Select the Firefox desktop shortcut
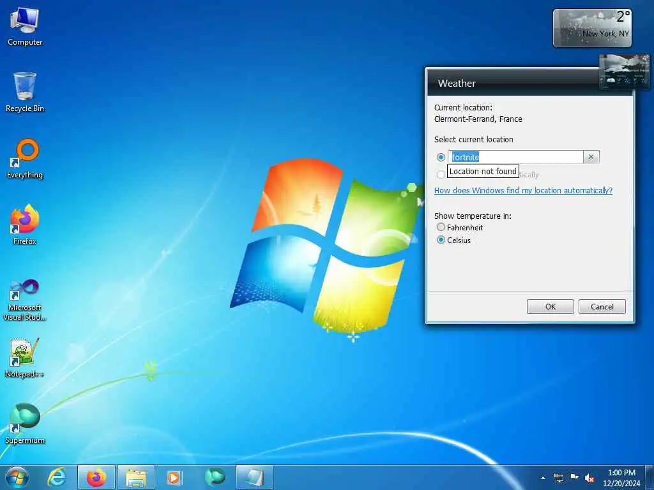The width and height of the screenshot is (654, 490). click(25, 225)
